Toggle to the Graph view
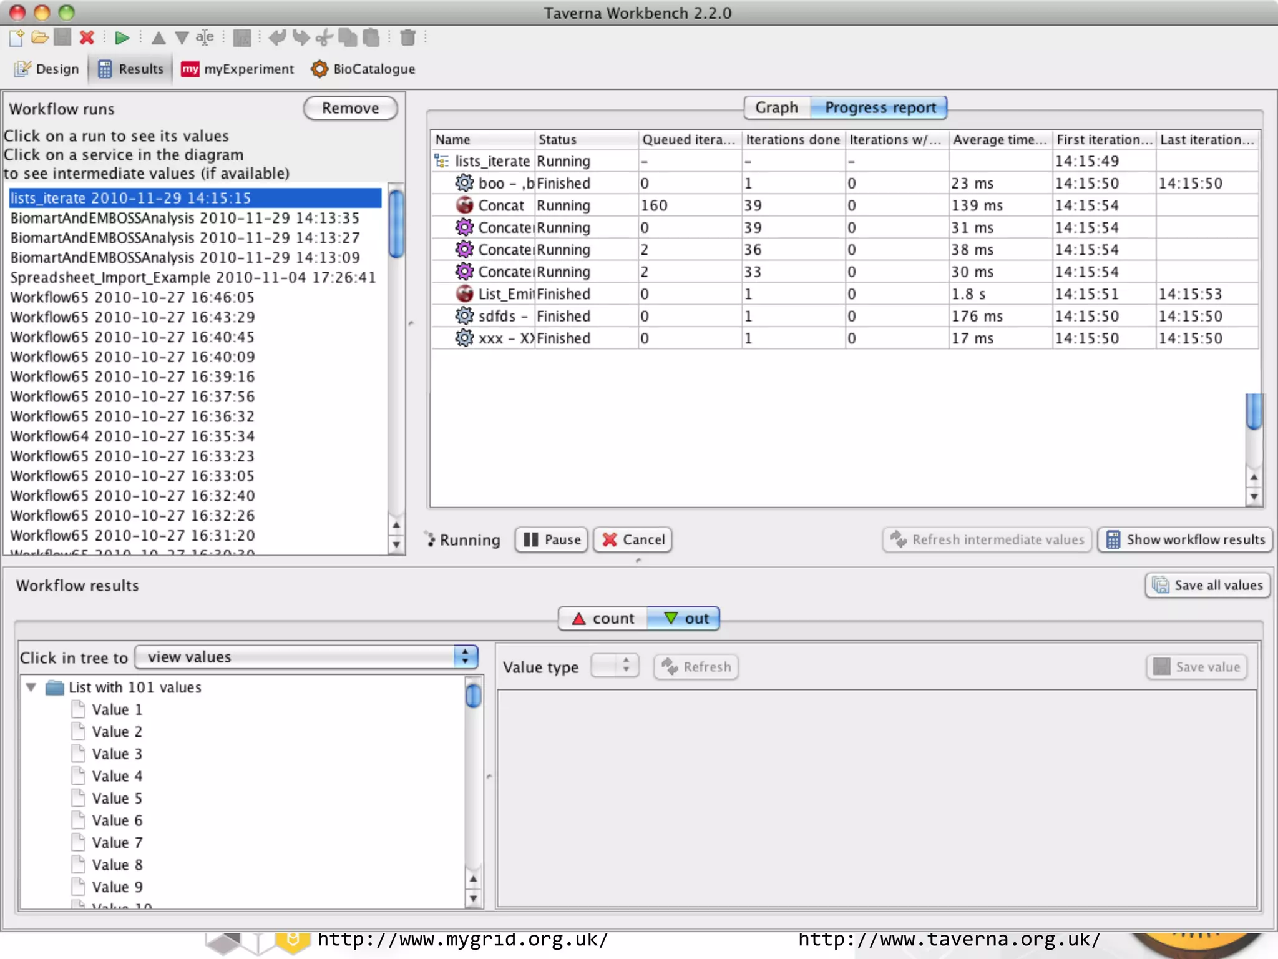 [x=776, y=108]
